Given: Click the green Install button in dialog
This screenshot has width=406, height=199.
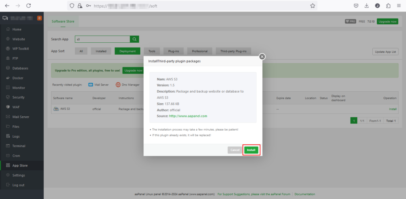Looking at the screenshot, I should coord(251,150).
